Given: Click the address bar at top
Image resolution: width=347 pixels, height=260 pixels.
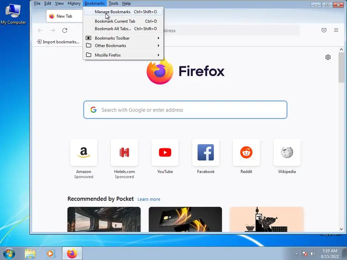Looking at the screenshot, I should pyautogui.click(x=231, y=30).
